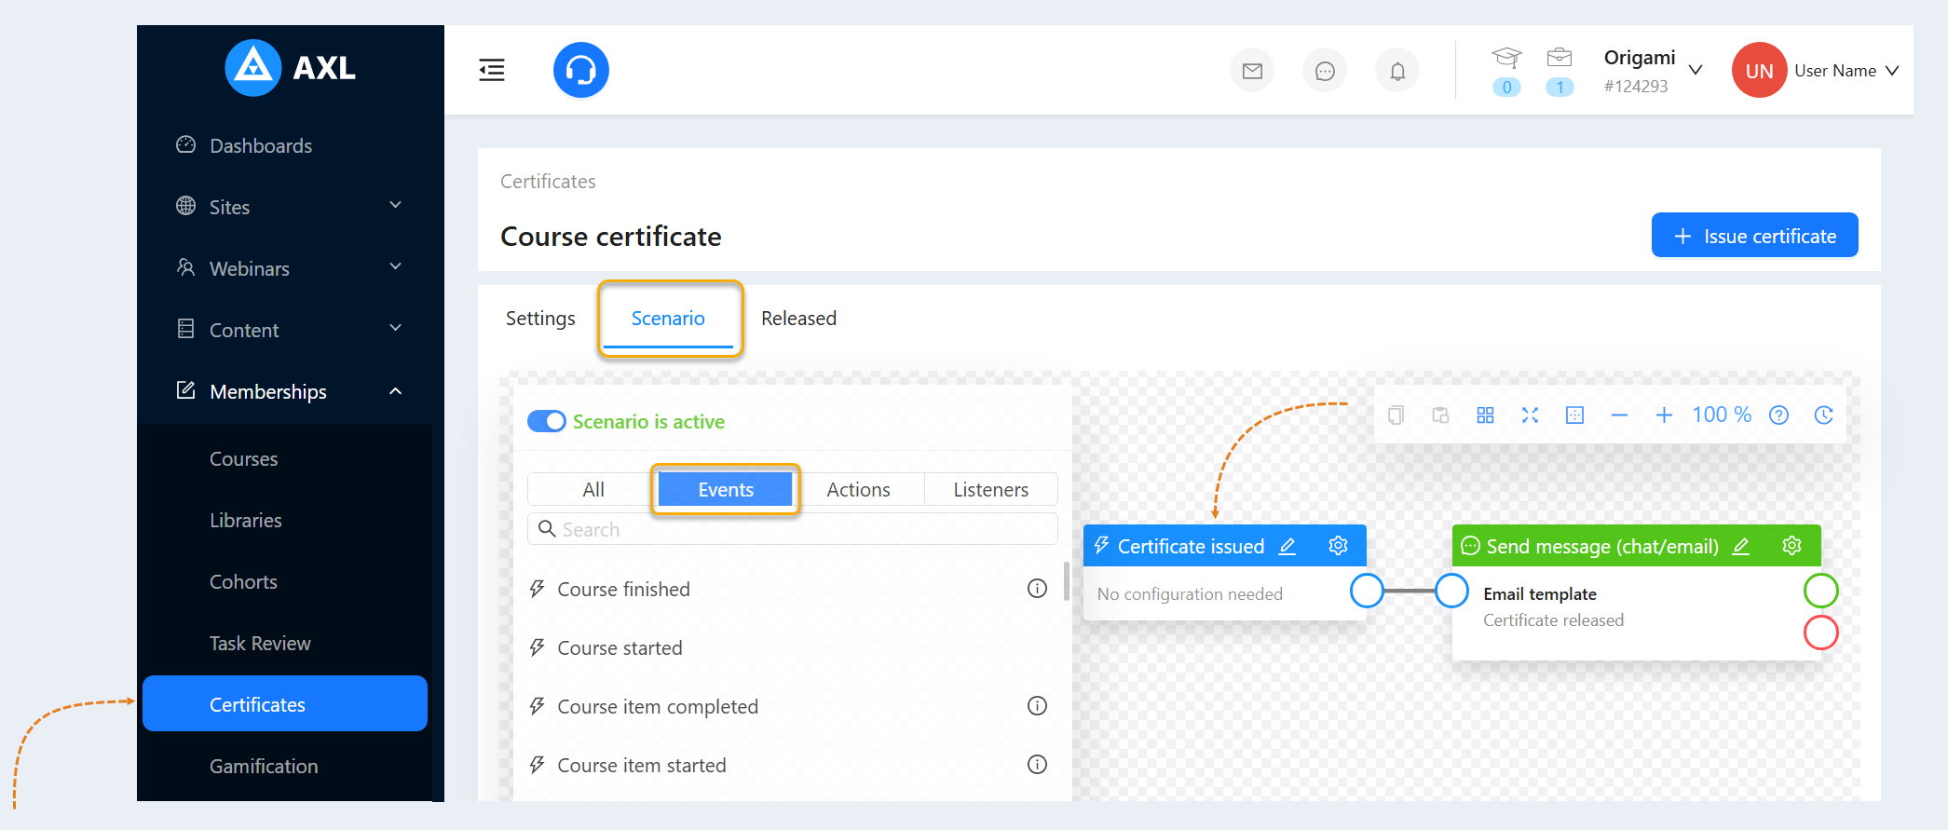Click the red failure output connector
The height and width of the screenshot is (830, 1948).
point(1820,633)
